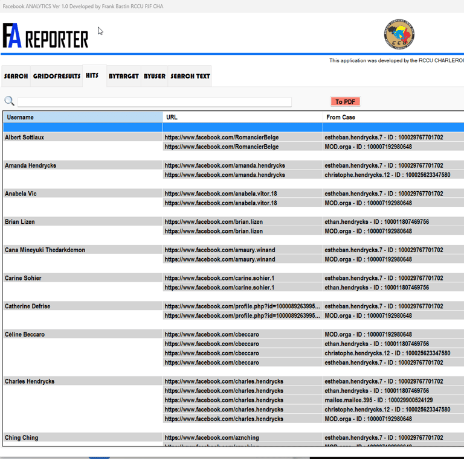Click amanda.hendrycks URL in estheban.hendrycks.7 row

click(243, 165)
